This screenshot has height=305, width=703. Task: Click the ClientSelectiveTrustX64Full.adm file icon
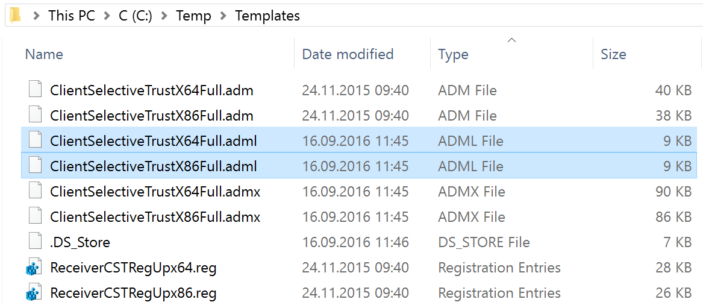tap(36, 90)
